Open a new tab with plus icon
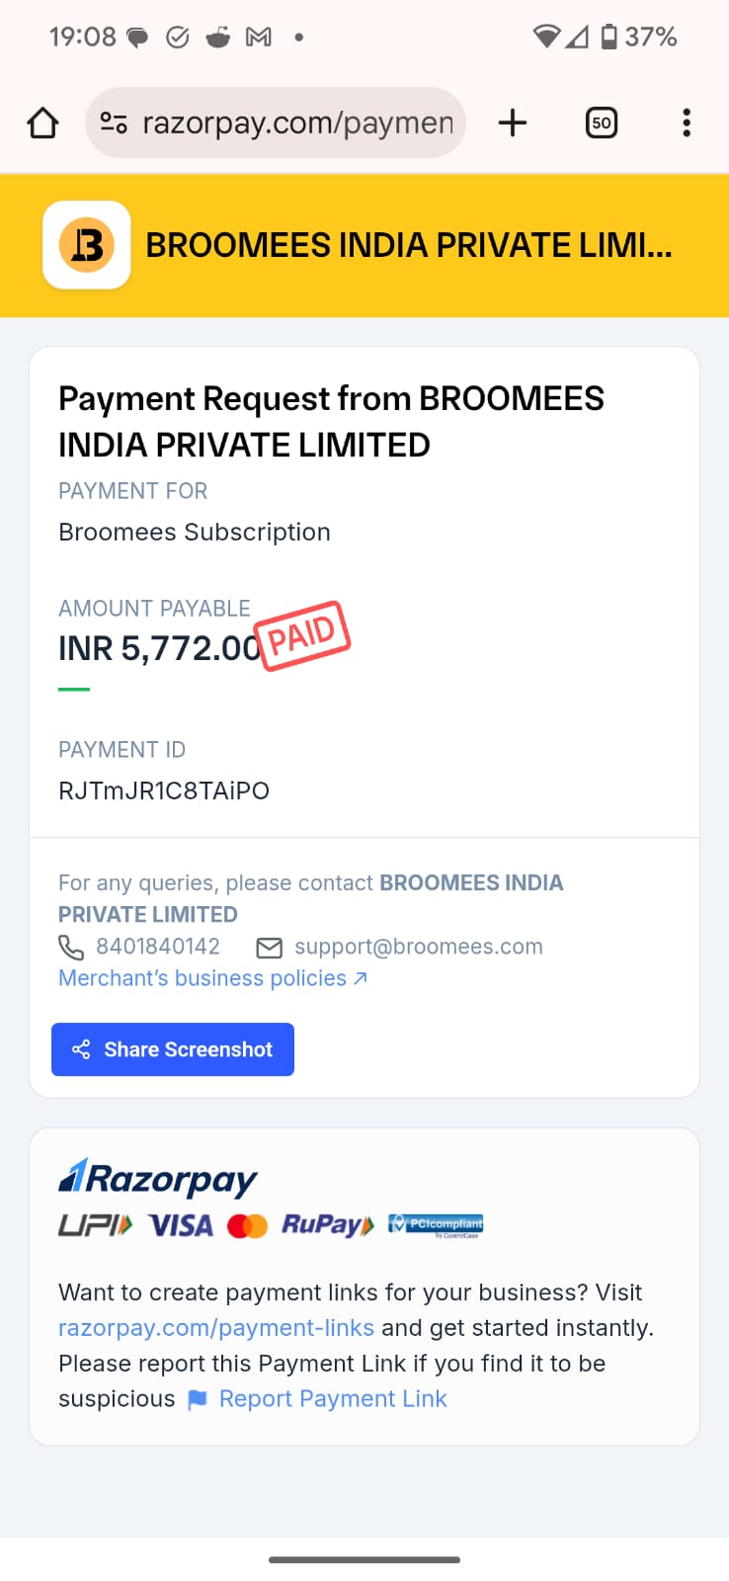 click(513, 123)
